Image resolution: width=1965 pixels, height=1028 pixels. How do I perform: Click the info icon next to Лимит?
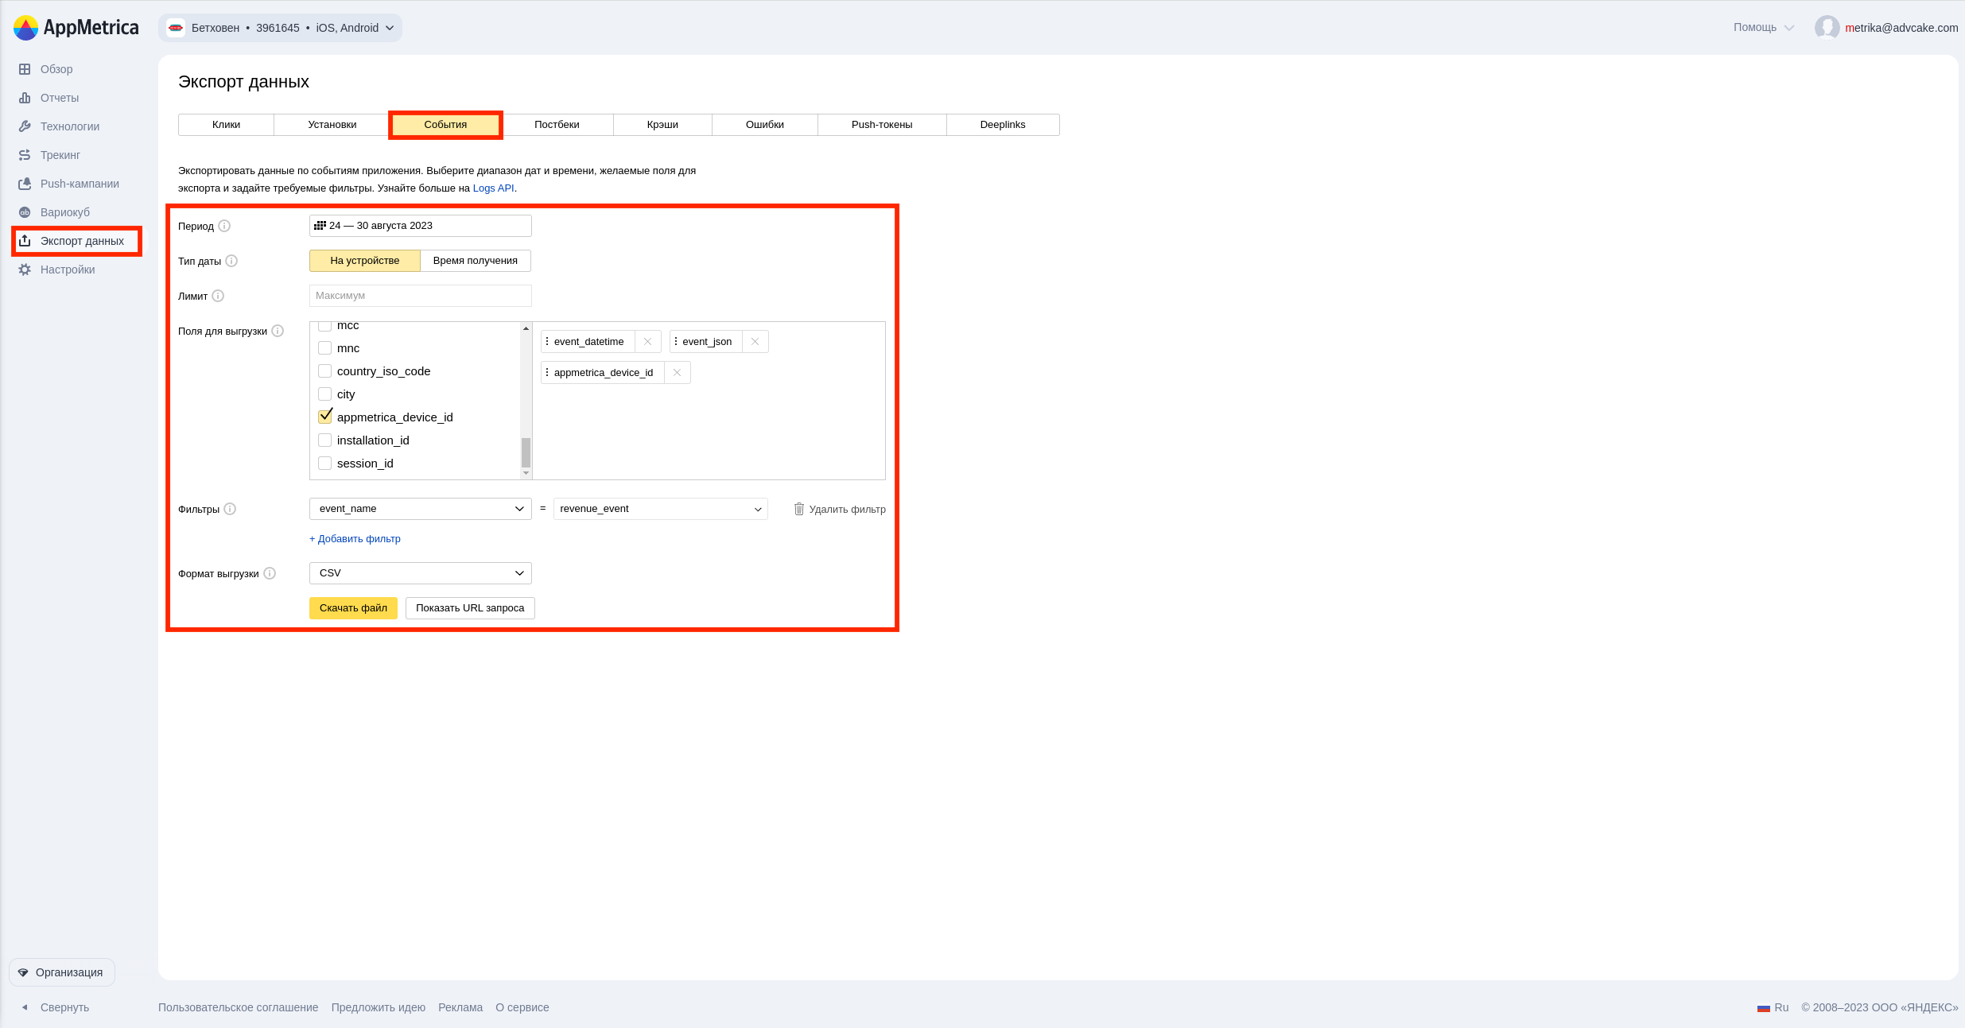point(218,296)
